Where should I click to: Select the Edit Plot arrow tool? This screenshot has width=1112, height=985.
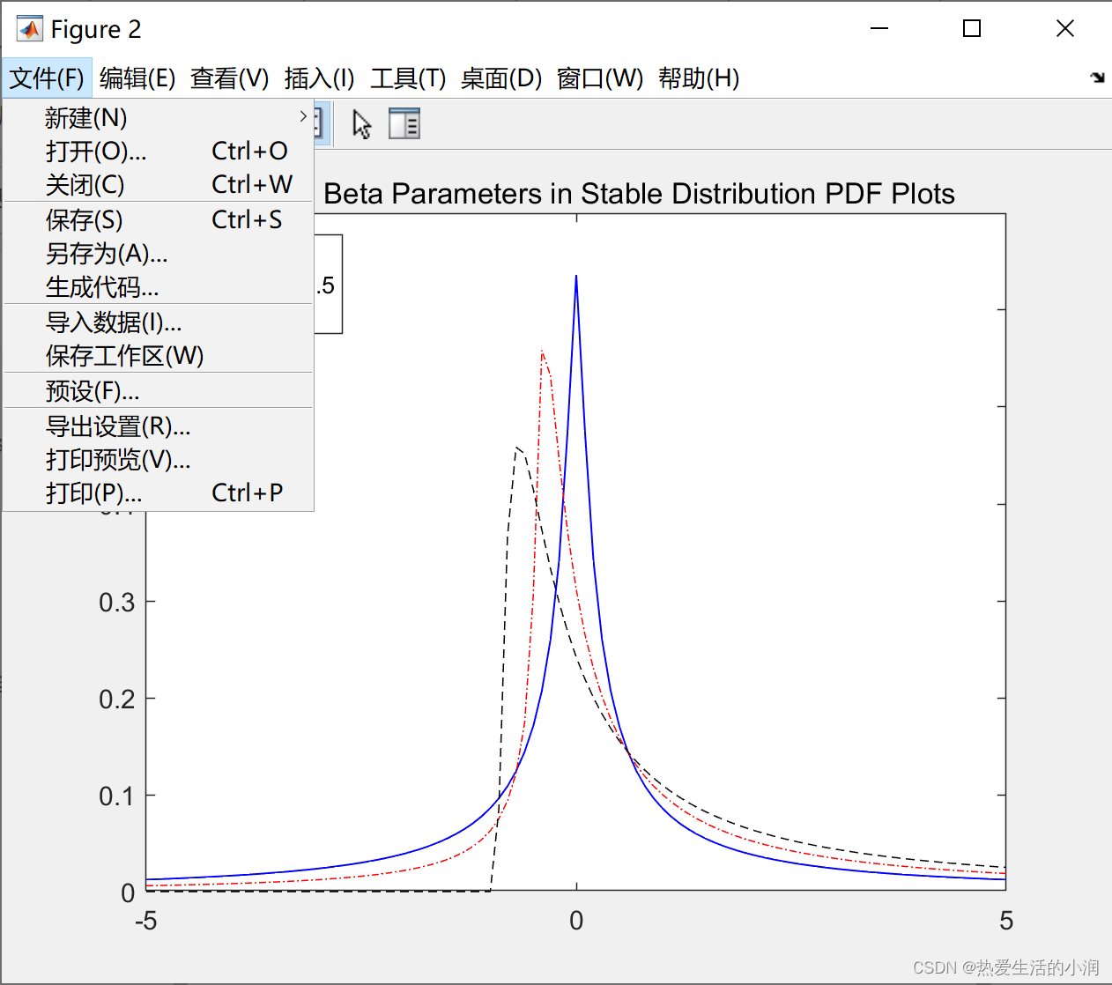(x=361, y=124)
